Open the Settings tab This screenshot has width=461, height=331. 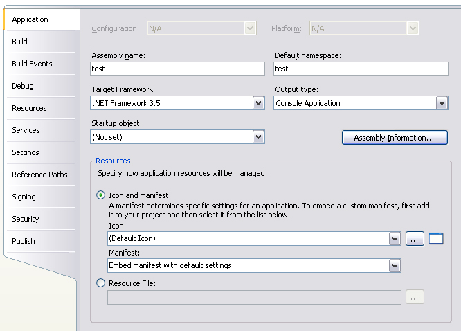(26, 152)
